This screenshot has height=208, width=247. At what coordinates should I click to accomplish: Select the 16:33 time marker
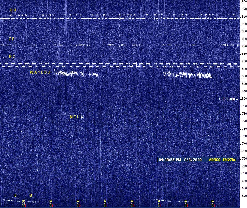coord(78,203)
